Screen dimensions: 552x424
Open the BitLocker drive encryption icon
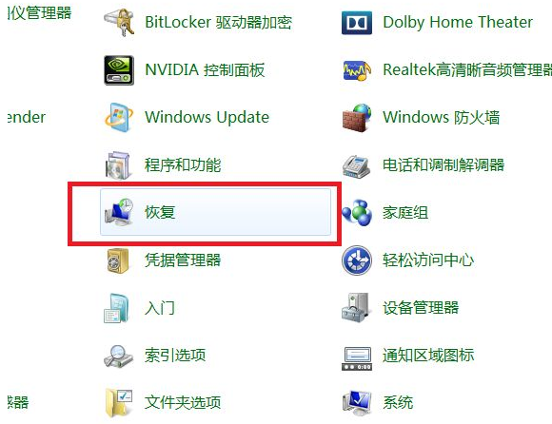[119, 22]
